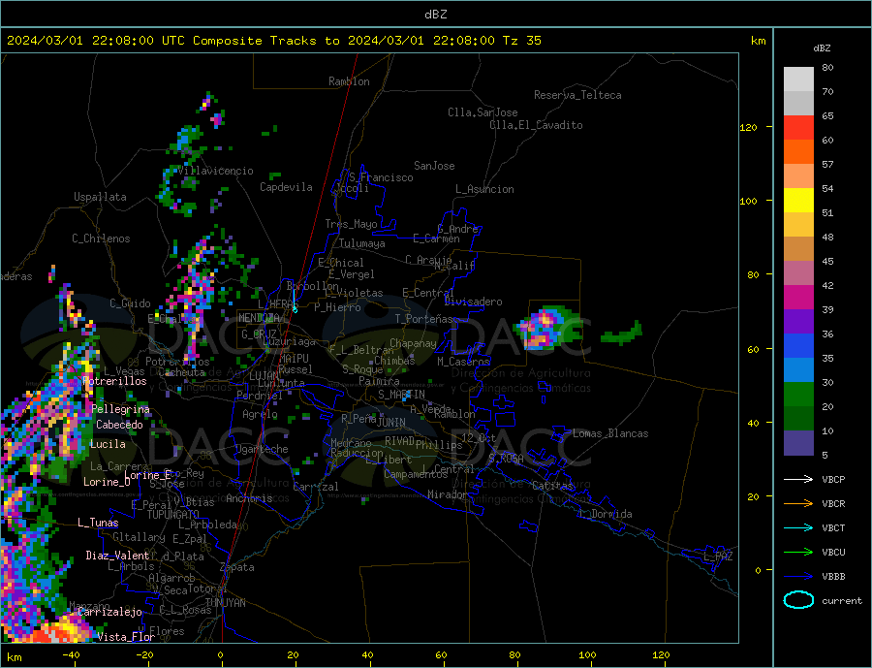
Task: Click the 'L_Dormida' map label
Action: tap(606, 514)
